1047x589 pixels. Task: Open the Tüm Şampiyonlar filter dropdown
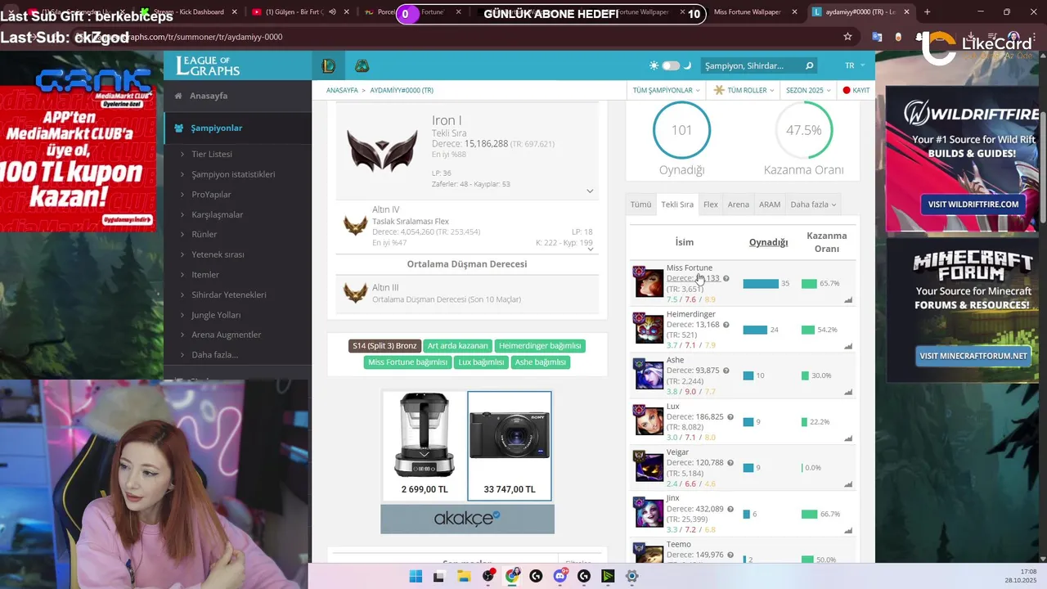tap(666, 90)
